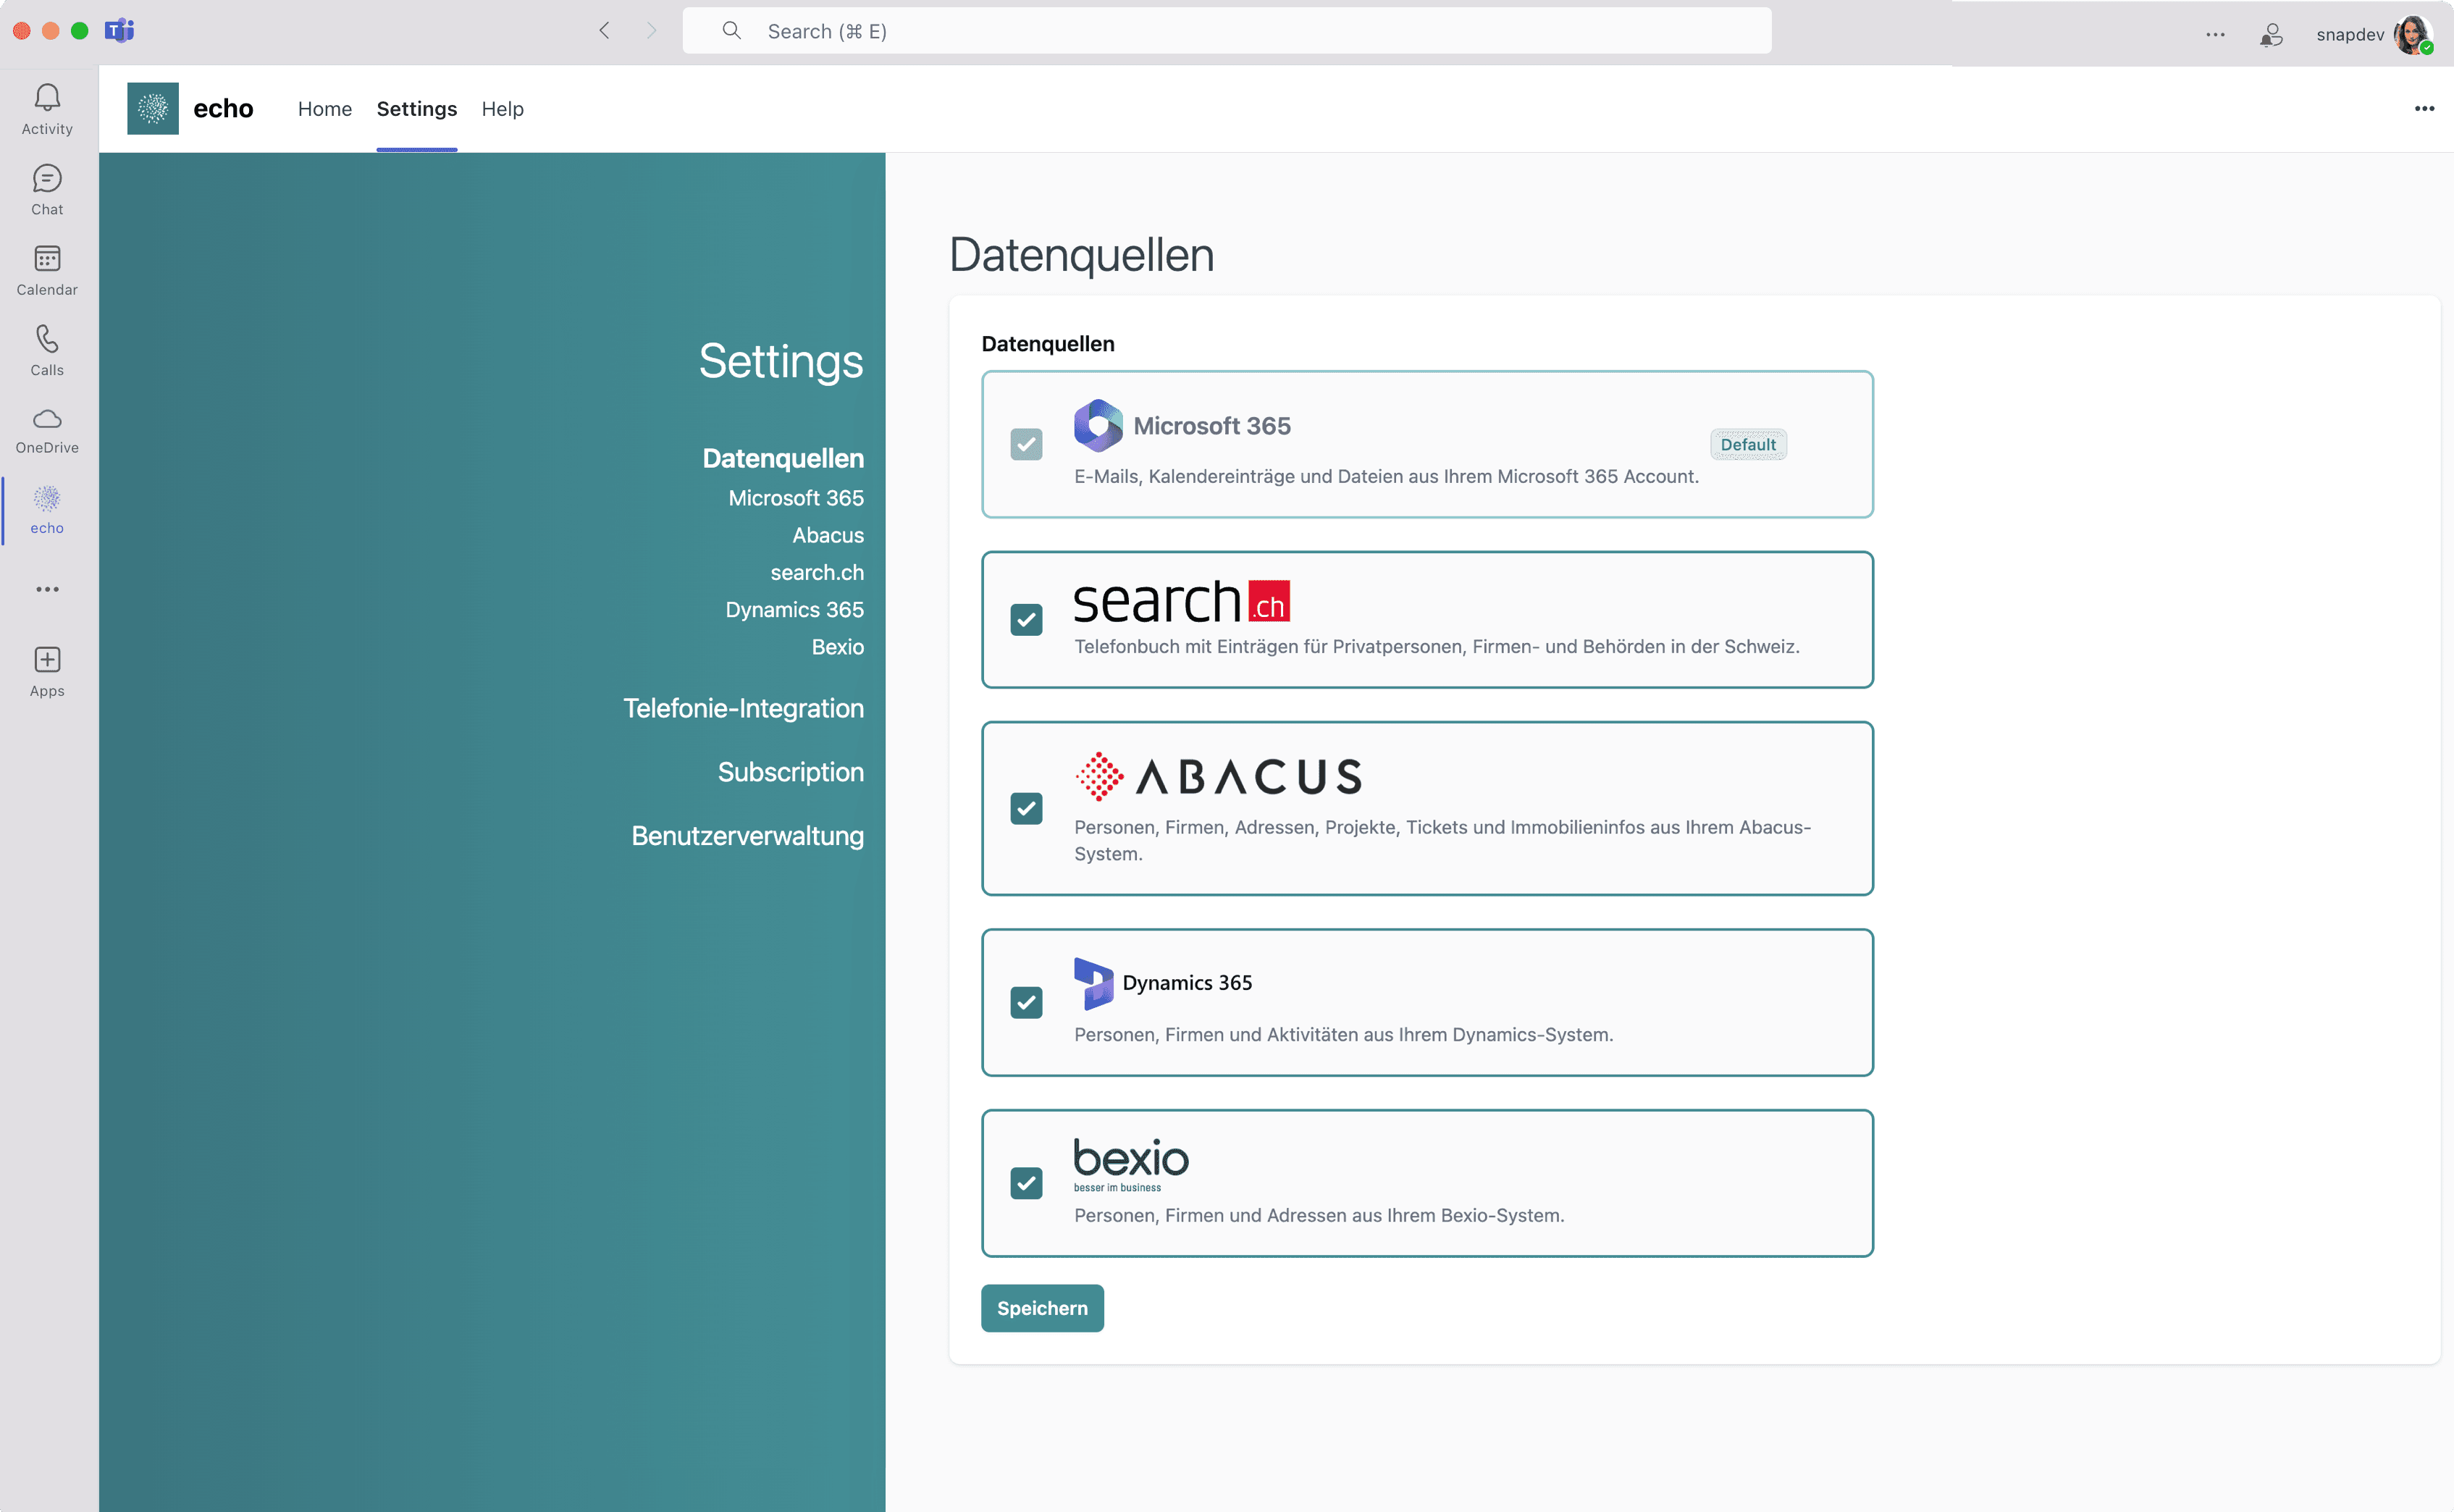
Task: Open the Calendar app
Action: click(47, 270)
